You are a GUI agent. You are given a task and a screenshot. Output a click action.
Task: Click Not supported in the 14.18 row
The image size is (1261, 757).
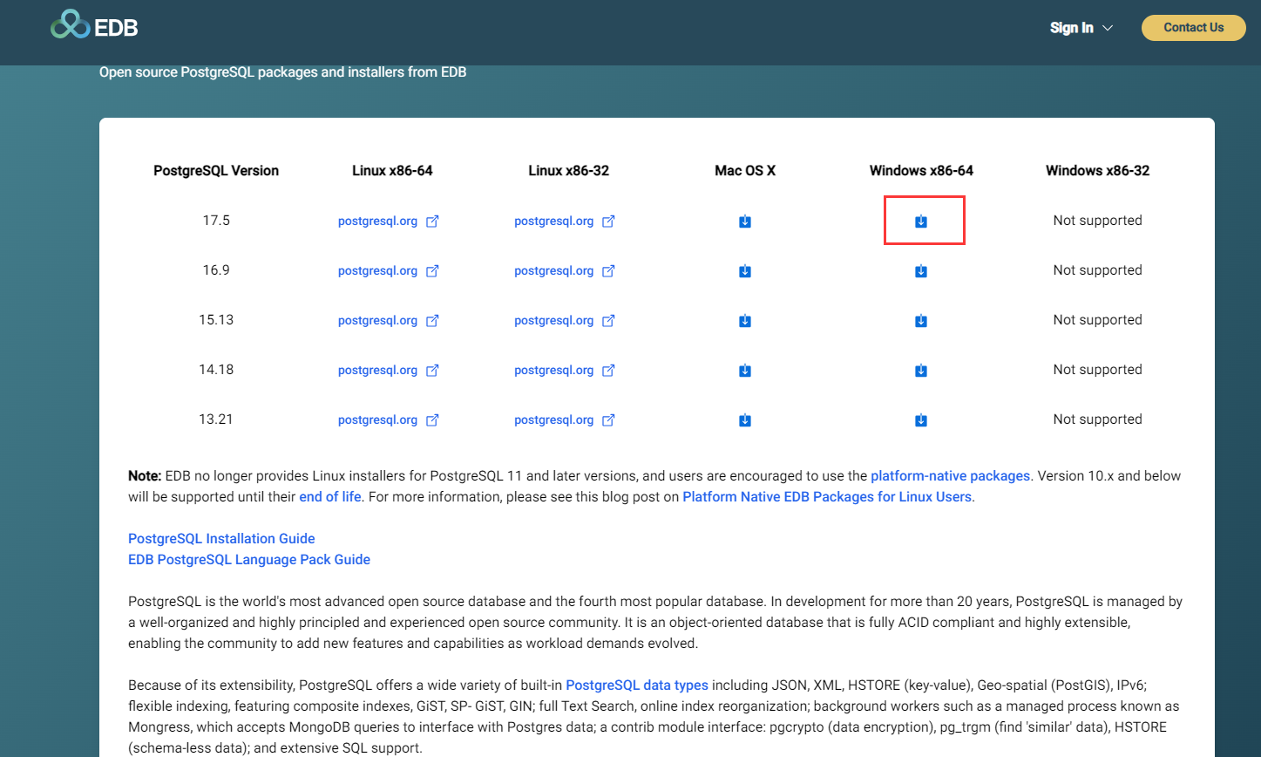pos(1098,370)
